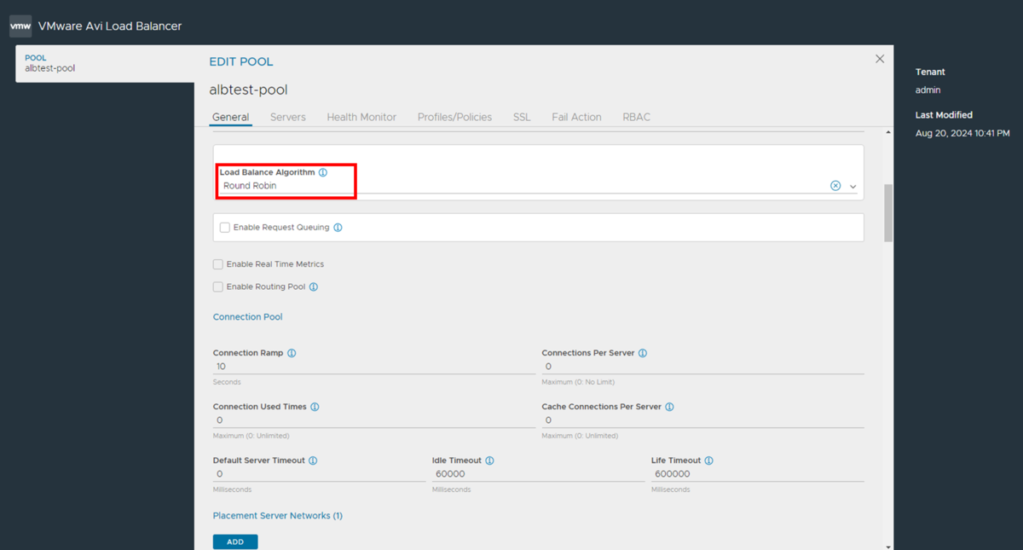Focus the Cache Connections Per Server field
Image resolution: width=1023 pixels, height=550 pixels.
(x=702, y=420)
